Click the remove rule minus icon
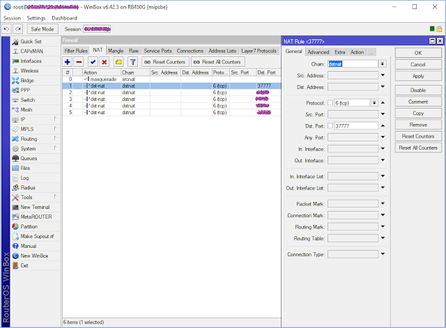 pyautogui.click(x=79, y=62)
